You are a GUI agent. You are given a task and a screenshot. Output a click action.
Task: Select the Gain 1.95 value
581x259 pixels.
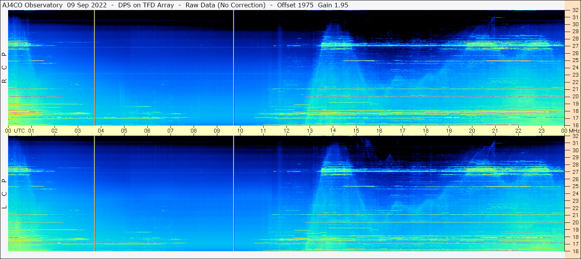333,5
